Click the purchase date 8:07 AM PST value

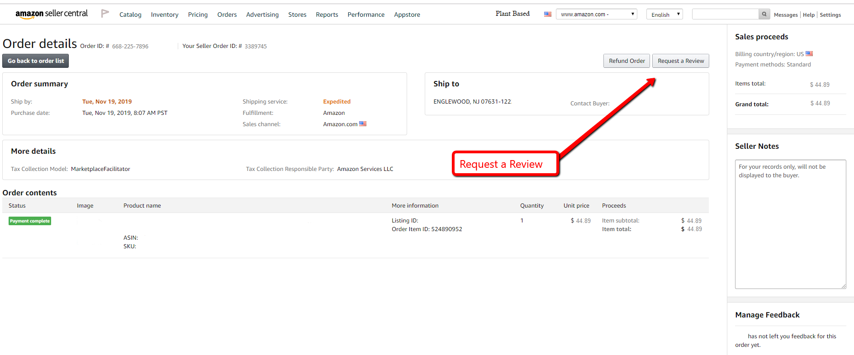click(125, 113)
